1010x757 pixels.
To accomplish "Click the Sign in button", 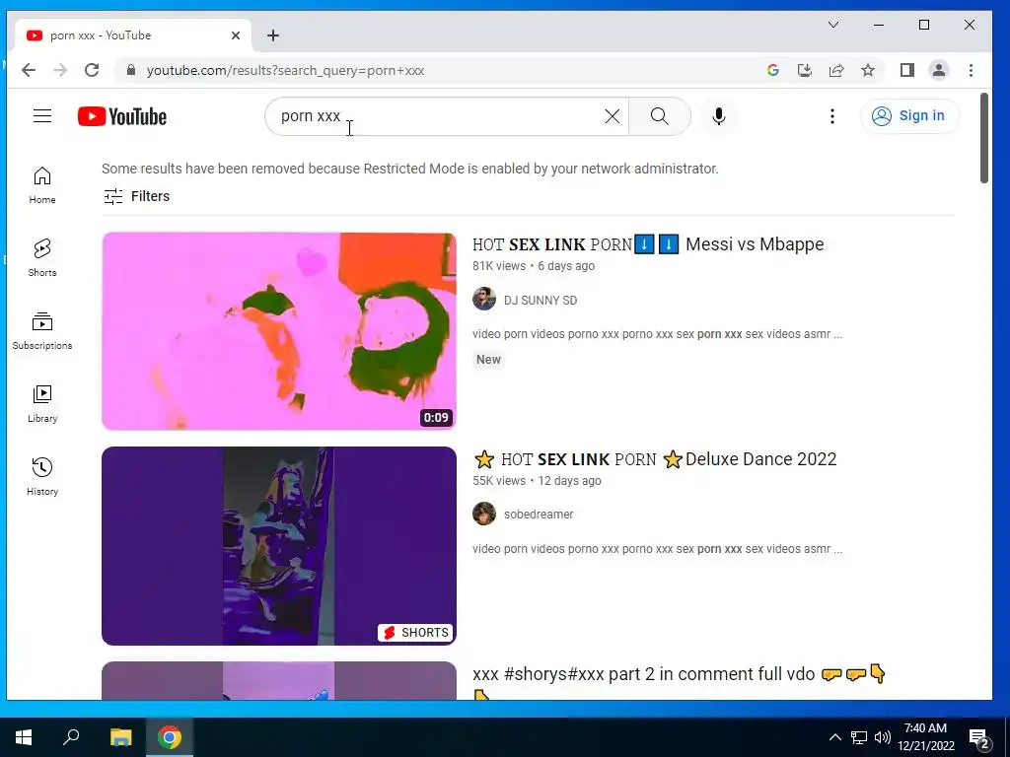I will pos(909,116).
